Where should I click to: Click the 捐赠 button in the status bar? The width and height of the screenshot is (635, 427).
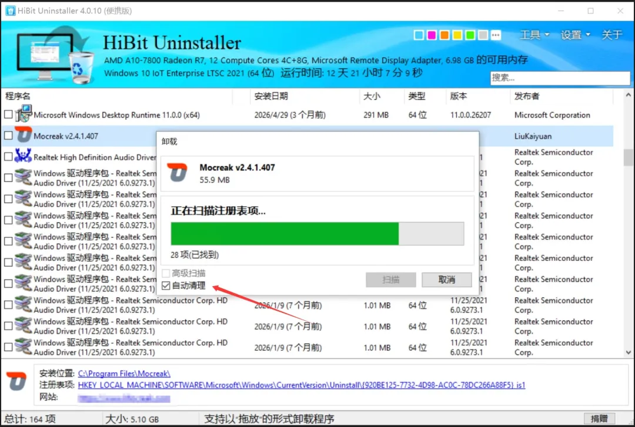[x=599, y=419]
